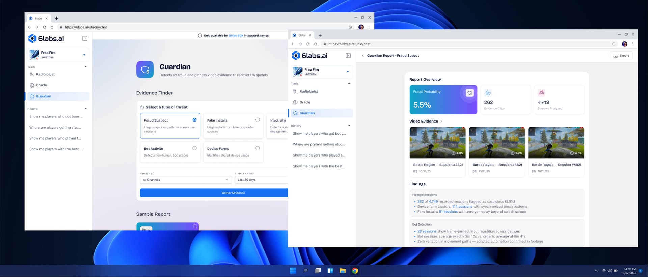Click the 6labs tab in Guardian Report window
648x277 pixels.
302,35
